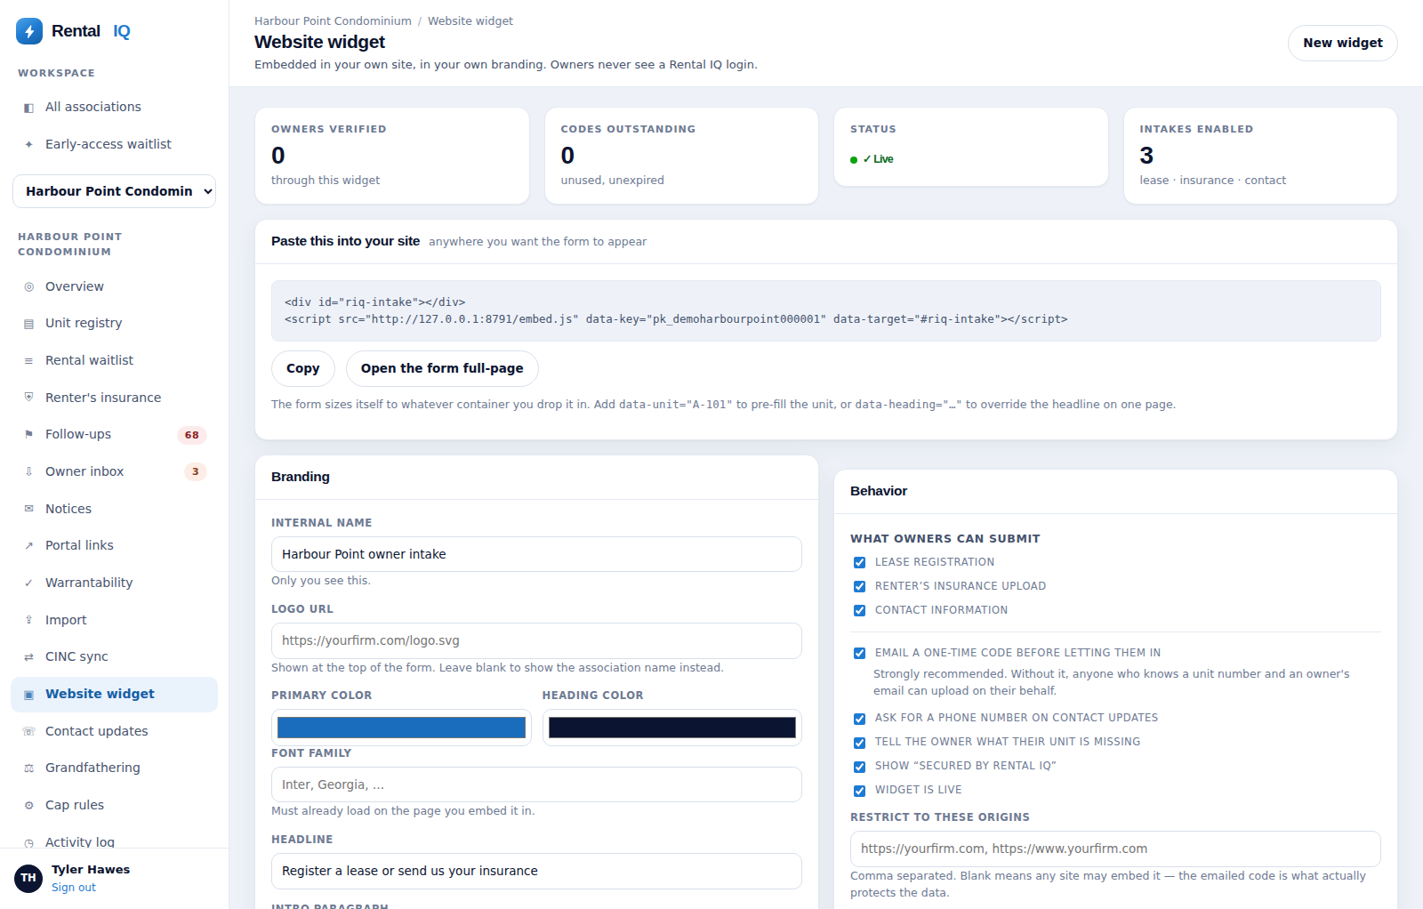Screen dimensions: 1423x909
Task: Click the Cap rules gear icon
Action: [28, 805]
